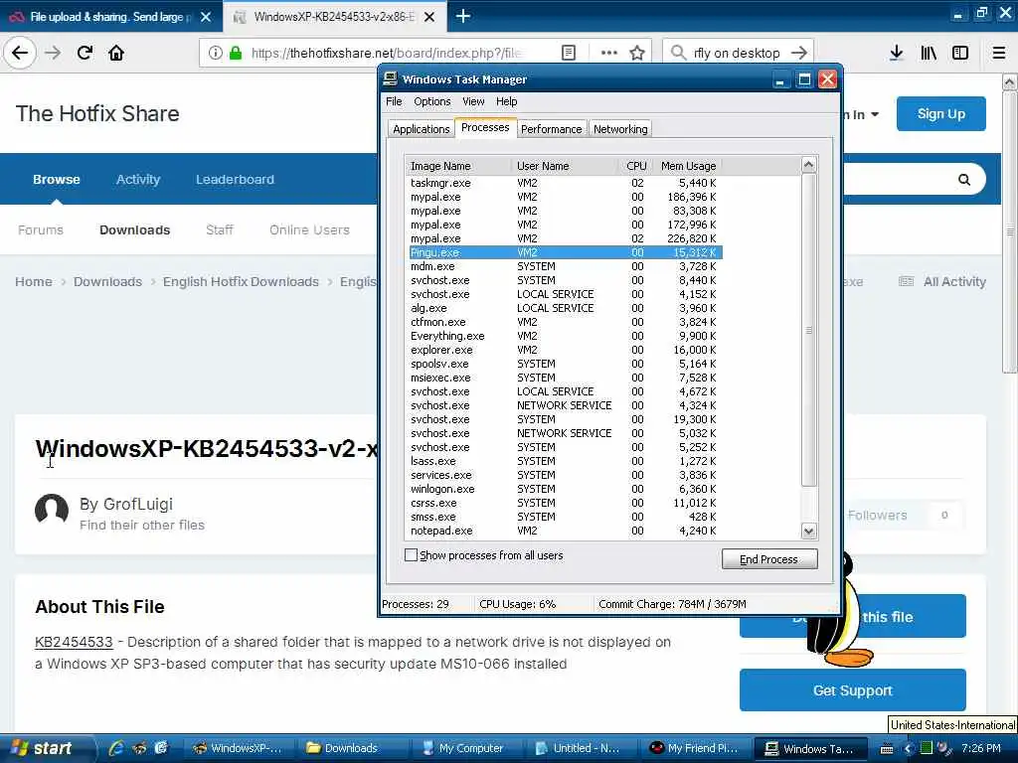This screenshot has width=1018, height=763.
Task: Switch to the Performance tab
Action: coord(551,129)
